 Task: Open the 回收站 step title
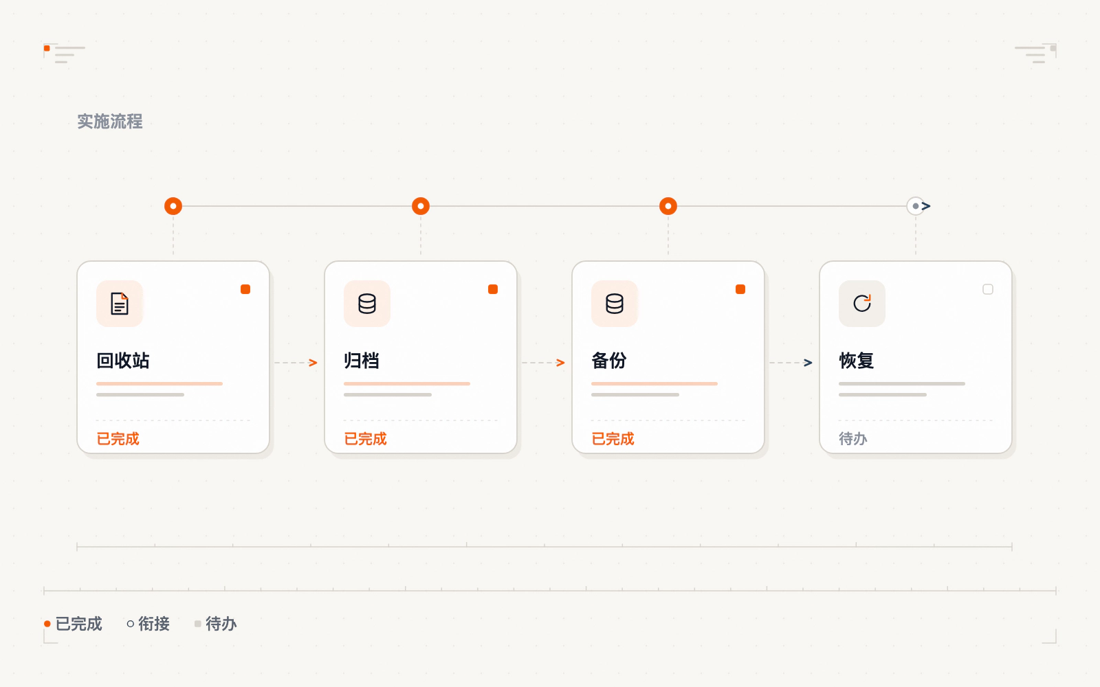pyautogui.click(x=123, y=361)
